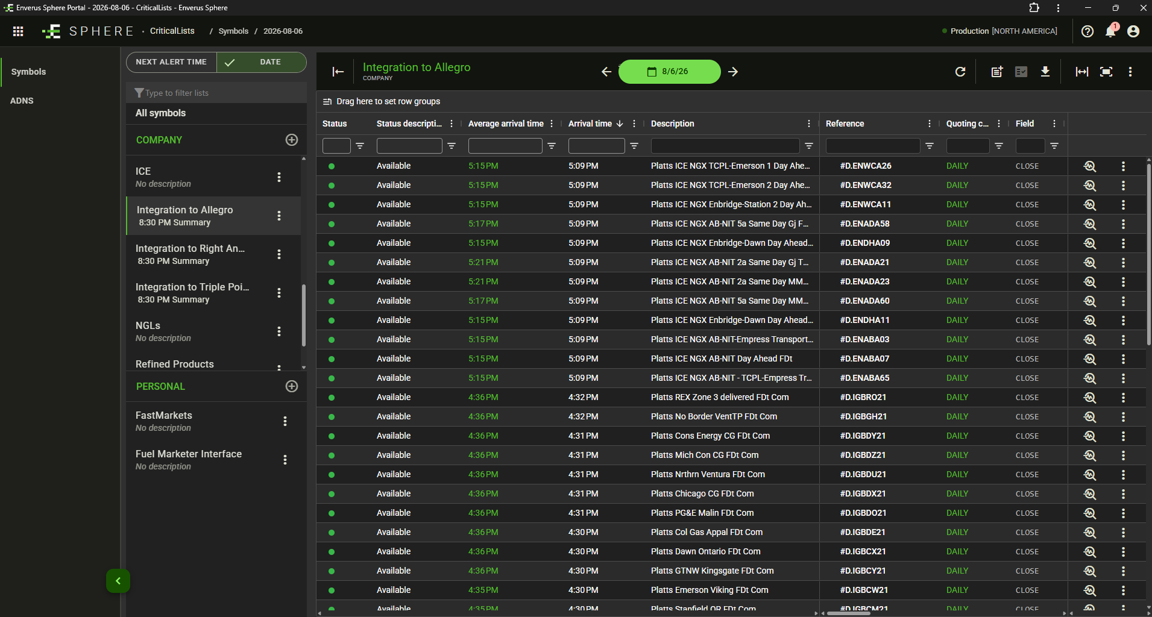This screenshot has width=1152, height=617.
Task: Open the help icon
Action: coord(1087,31)
